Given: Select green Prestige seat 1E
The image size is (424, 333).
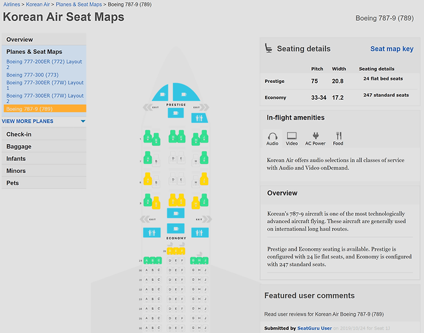Looking at the screenshot, I should [181, 136].
